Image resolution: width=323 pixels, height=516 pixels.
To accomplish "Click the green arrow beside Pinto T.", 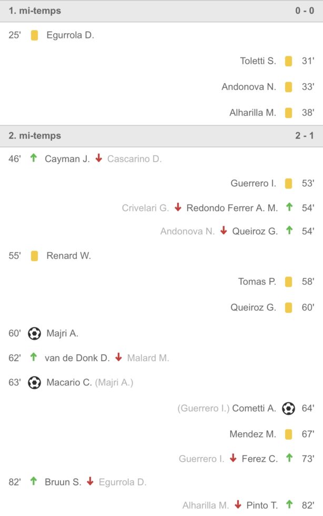I will tap(289, 504).
